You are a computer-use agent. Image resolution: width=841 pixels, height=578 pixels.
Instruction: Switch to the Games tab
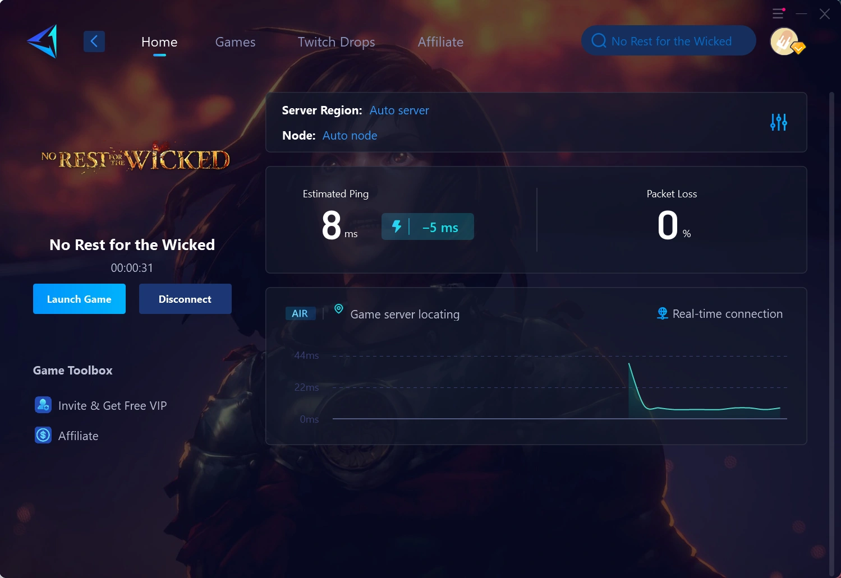coord(235,41)
